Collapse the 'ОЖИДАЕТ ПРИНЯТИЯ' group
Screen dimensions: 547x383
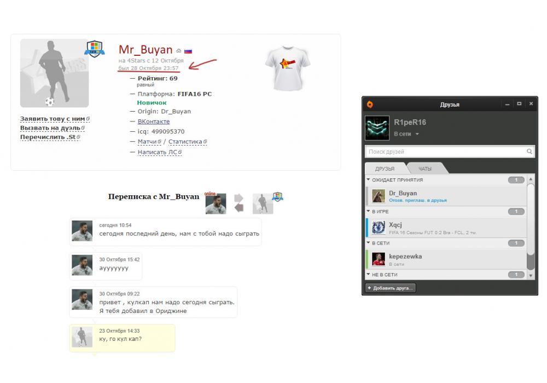[368, 180]
